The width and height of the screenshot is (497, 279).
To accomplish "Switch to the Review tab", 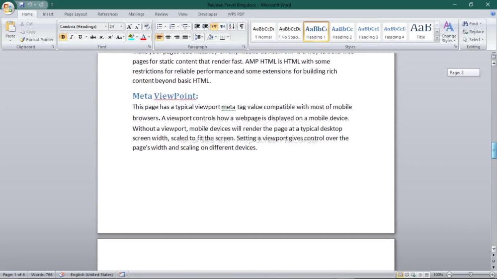I will (162, 14).
